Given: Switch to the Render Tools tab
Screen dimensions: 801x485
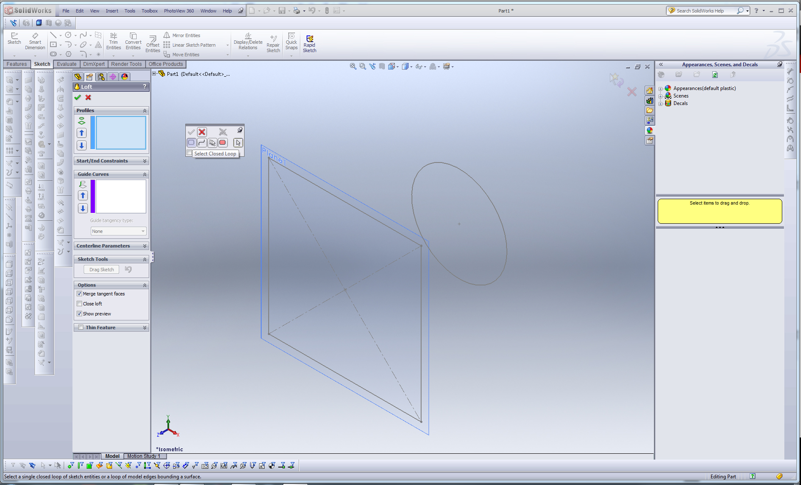Looking at the screenshot, I should click(x=126, y=64).
